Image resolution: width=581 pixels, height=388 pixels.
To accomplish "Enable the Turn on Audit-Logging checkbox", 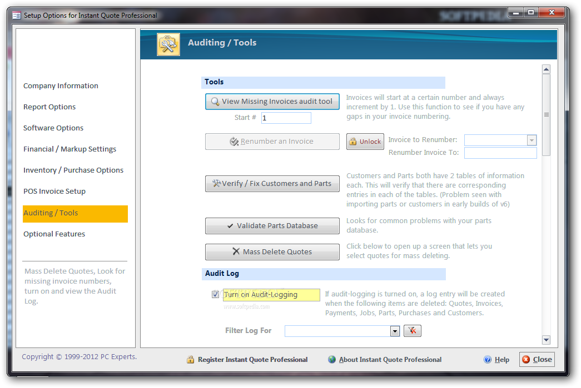I will coord(215,294).
